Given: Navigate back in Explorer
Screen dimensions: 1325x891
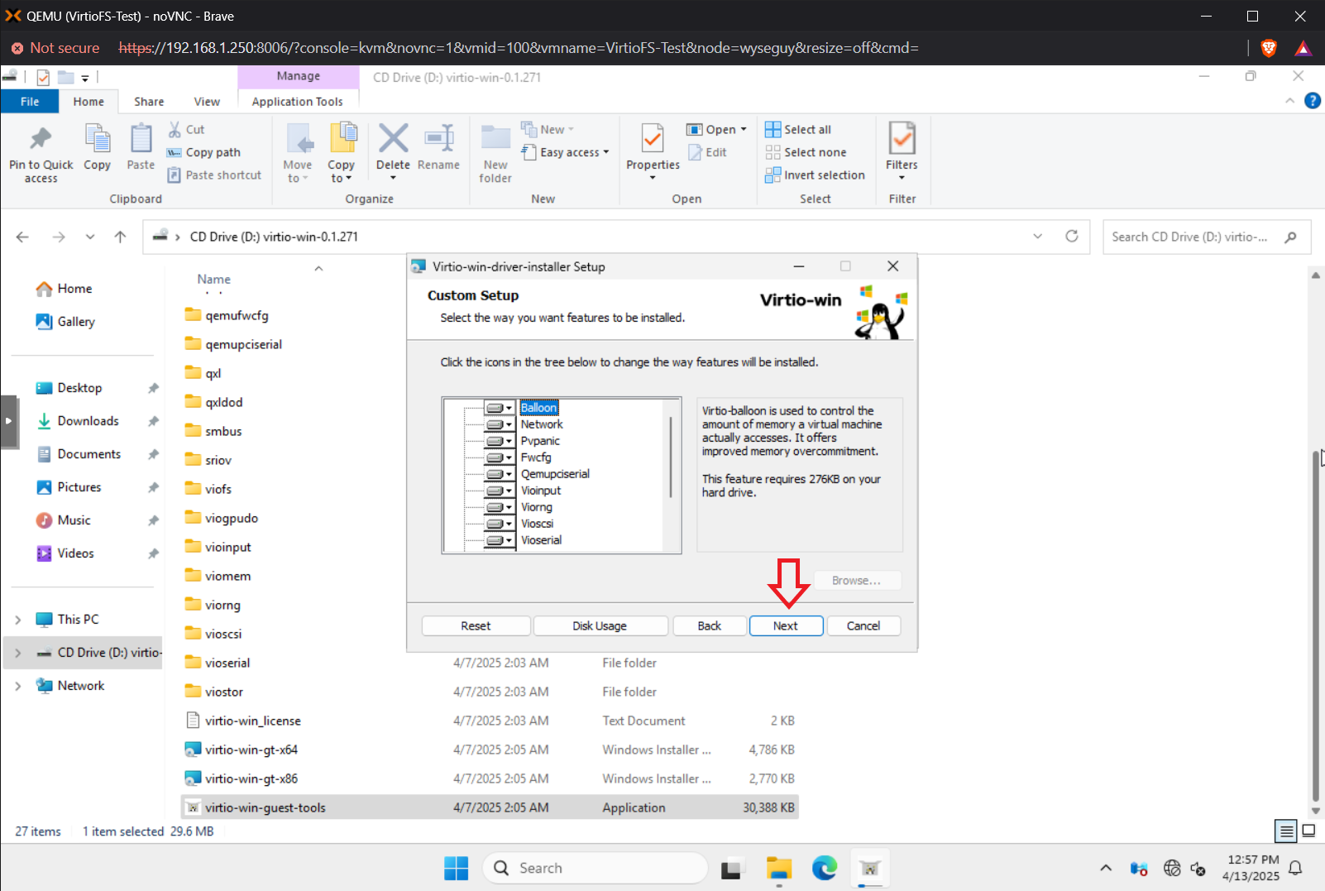Looking at the screenshot, I should coord(22,237).
